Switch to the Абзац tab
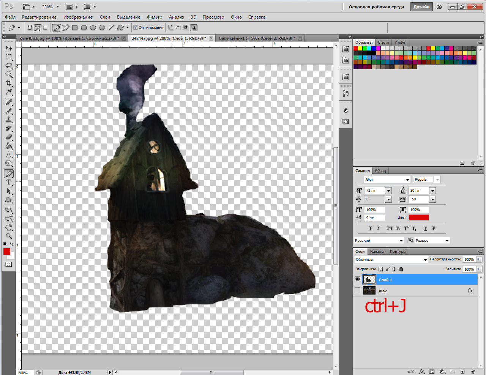Image resolution: width=486 pixels, height=375 pixels. tap(380, 171)
